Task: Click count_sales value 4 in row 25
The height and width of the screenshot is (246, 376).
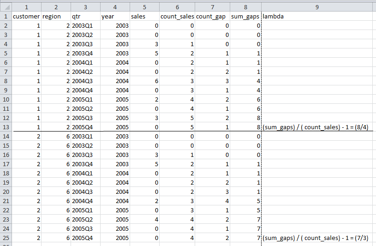Action: click(x=177, y=238)
